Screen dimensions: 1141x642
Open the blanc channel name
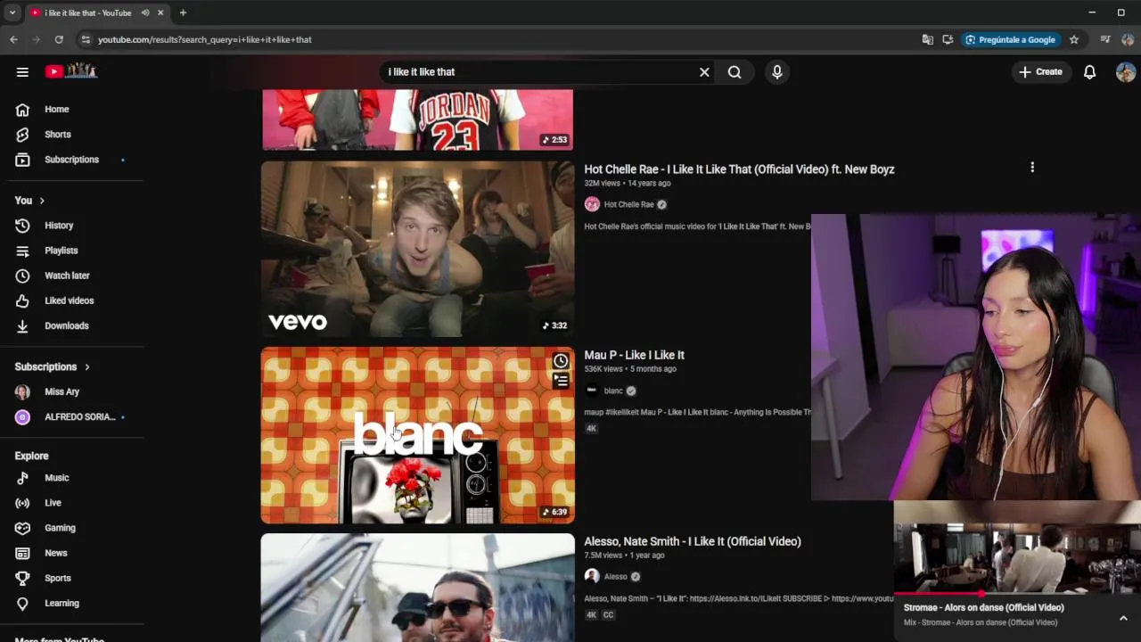tap(613, 391)
